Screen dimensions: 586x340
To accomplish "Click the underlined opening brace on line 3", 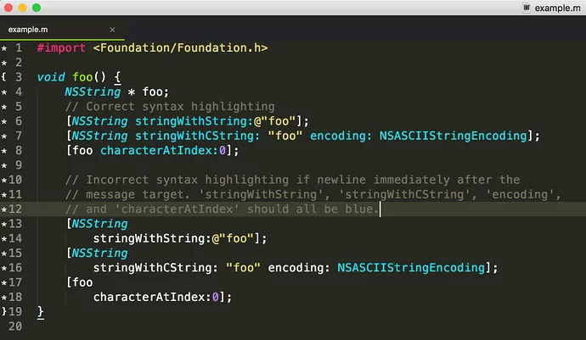I will 117,77.
